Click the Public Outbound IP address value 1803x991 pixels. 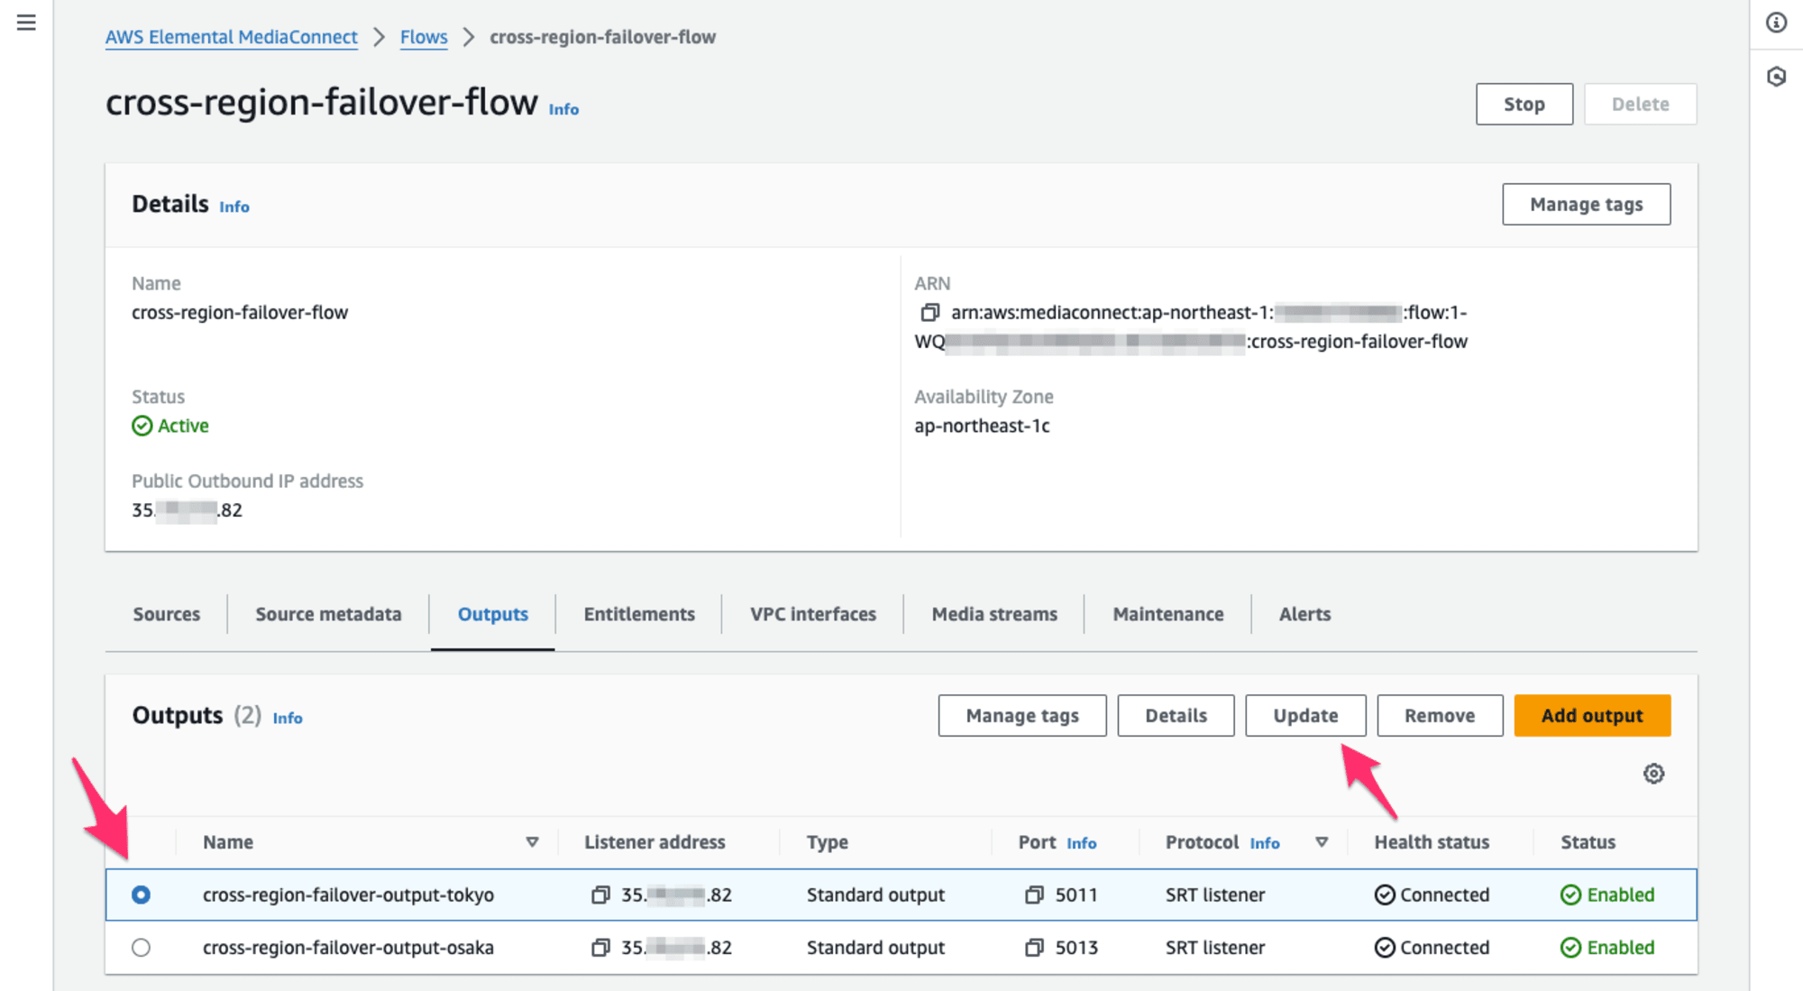click(x=187, y=510)
